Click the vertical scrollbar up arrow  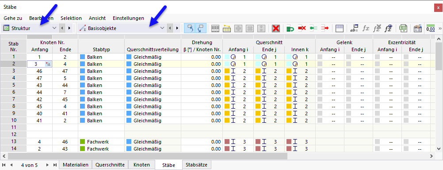tap(439, 39)
